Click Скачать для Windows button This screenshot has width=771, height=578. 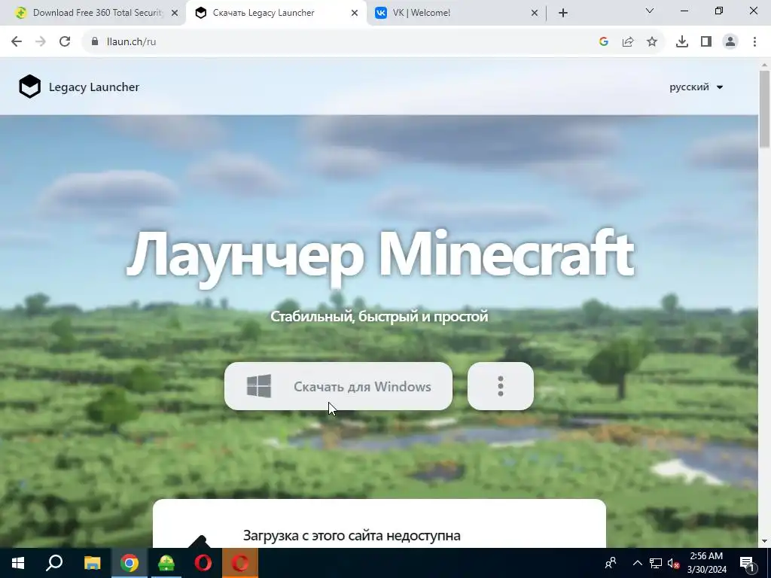click(338, 386)
